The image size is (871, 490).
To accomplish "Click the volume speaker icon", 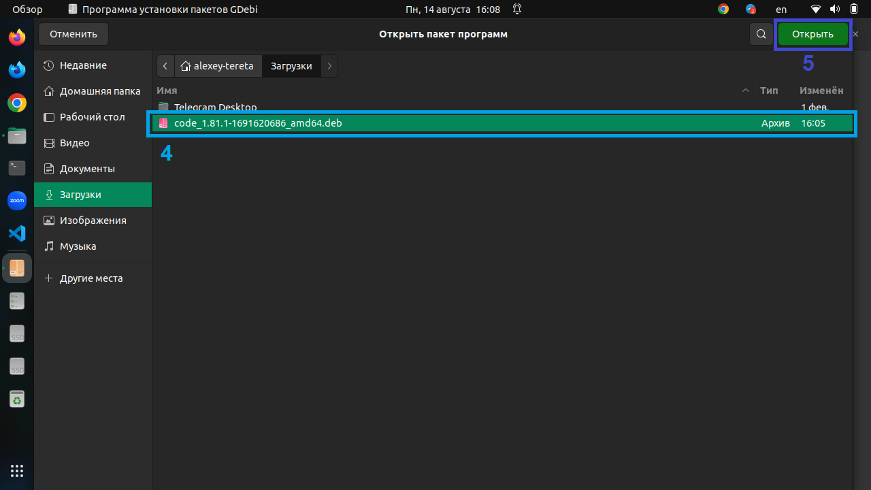I will [835, 10].
